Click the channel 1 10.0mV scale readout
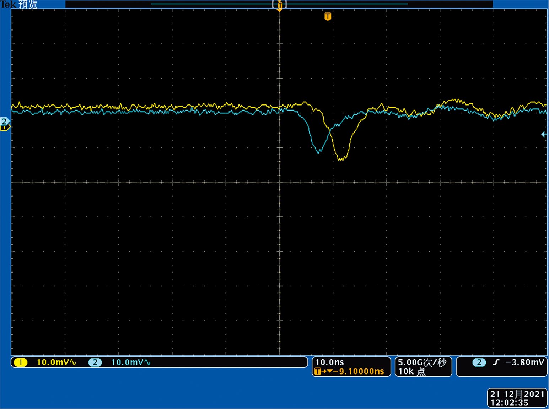This screenshot has height=409, width=549. pos(56,362)
